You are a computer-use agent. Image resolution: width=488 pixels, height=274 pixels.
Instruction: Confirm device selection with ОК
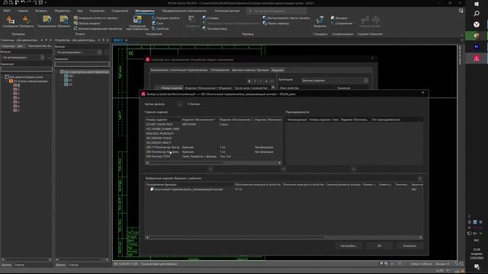(x=379, y=246)
